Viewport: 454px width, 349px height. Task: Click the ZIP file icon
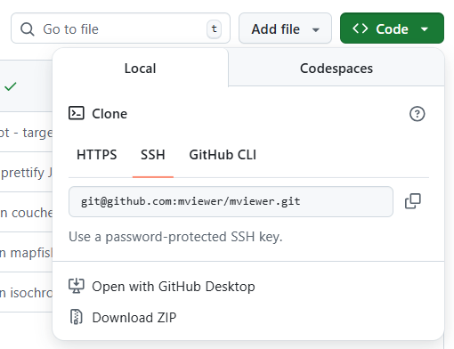coord(77,317)
